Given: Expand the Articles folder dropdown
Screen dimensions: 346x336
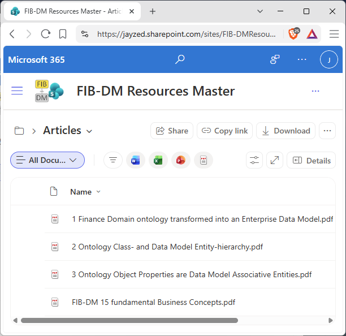Looking at the screenshot, I should coord(89,131).
